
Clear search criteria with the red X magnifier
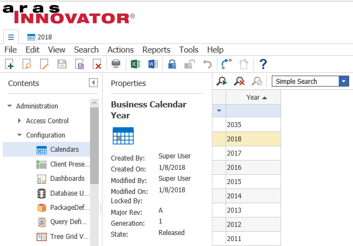click(x=239, y=82)
